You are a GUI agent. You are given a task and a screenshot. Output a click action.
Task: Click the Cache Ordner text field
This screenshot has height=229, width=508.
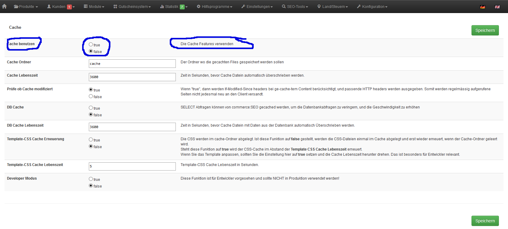pos(132,64)
